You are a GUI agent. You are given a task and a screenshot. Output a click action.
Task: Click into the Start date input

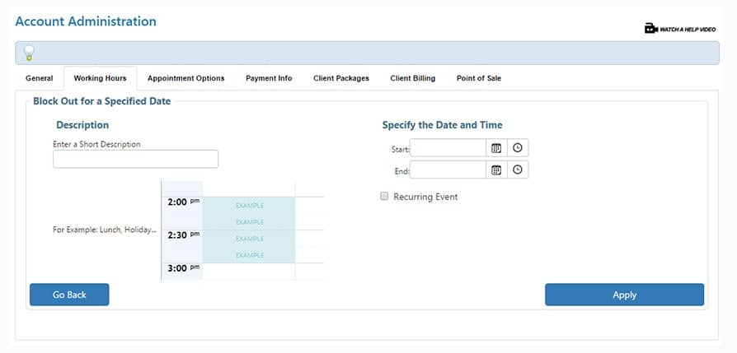coord(448,148)
